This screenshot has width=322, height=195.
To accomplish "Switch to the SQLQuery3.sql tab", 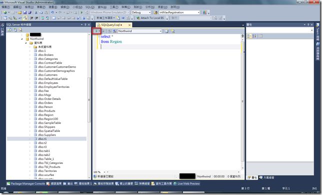I will pos(111,25).
